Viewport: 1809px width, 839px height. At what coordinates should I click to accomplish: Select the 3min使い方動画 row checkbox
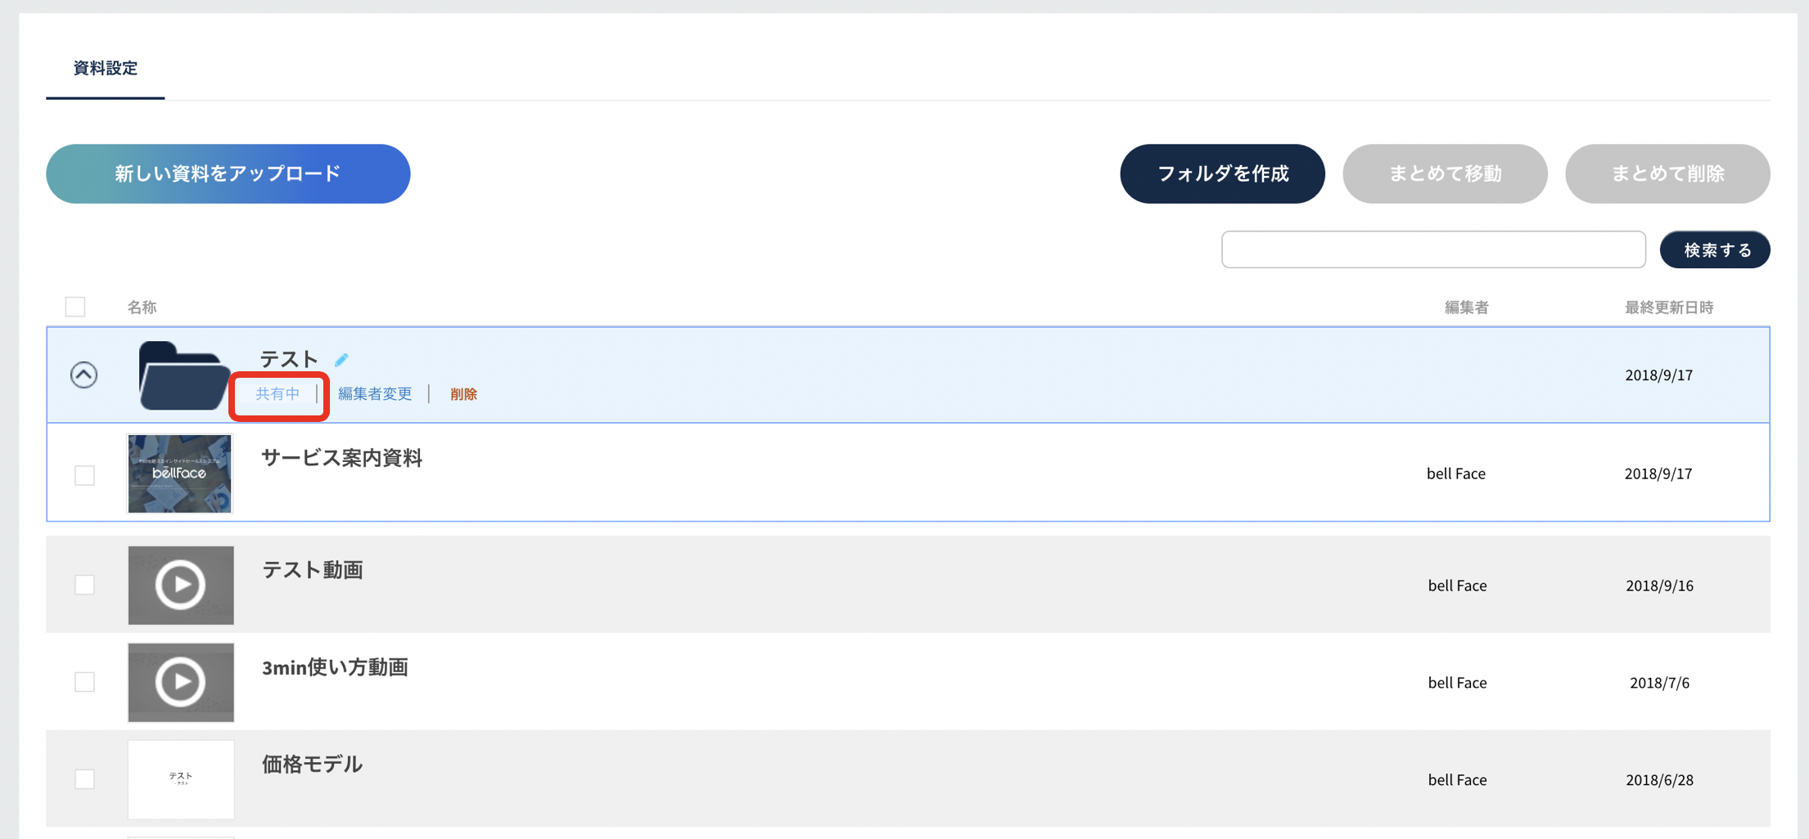84,682
